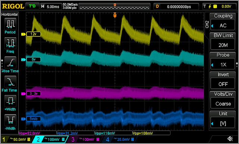
Task: Click the Vpp=116mV measurement
Action: 114,133
